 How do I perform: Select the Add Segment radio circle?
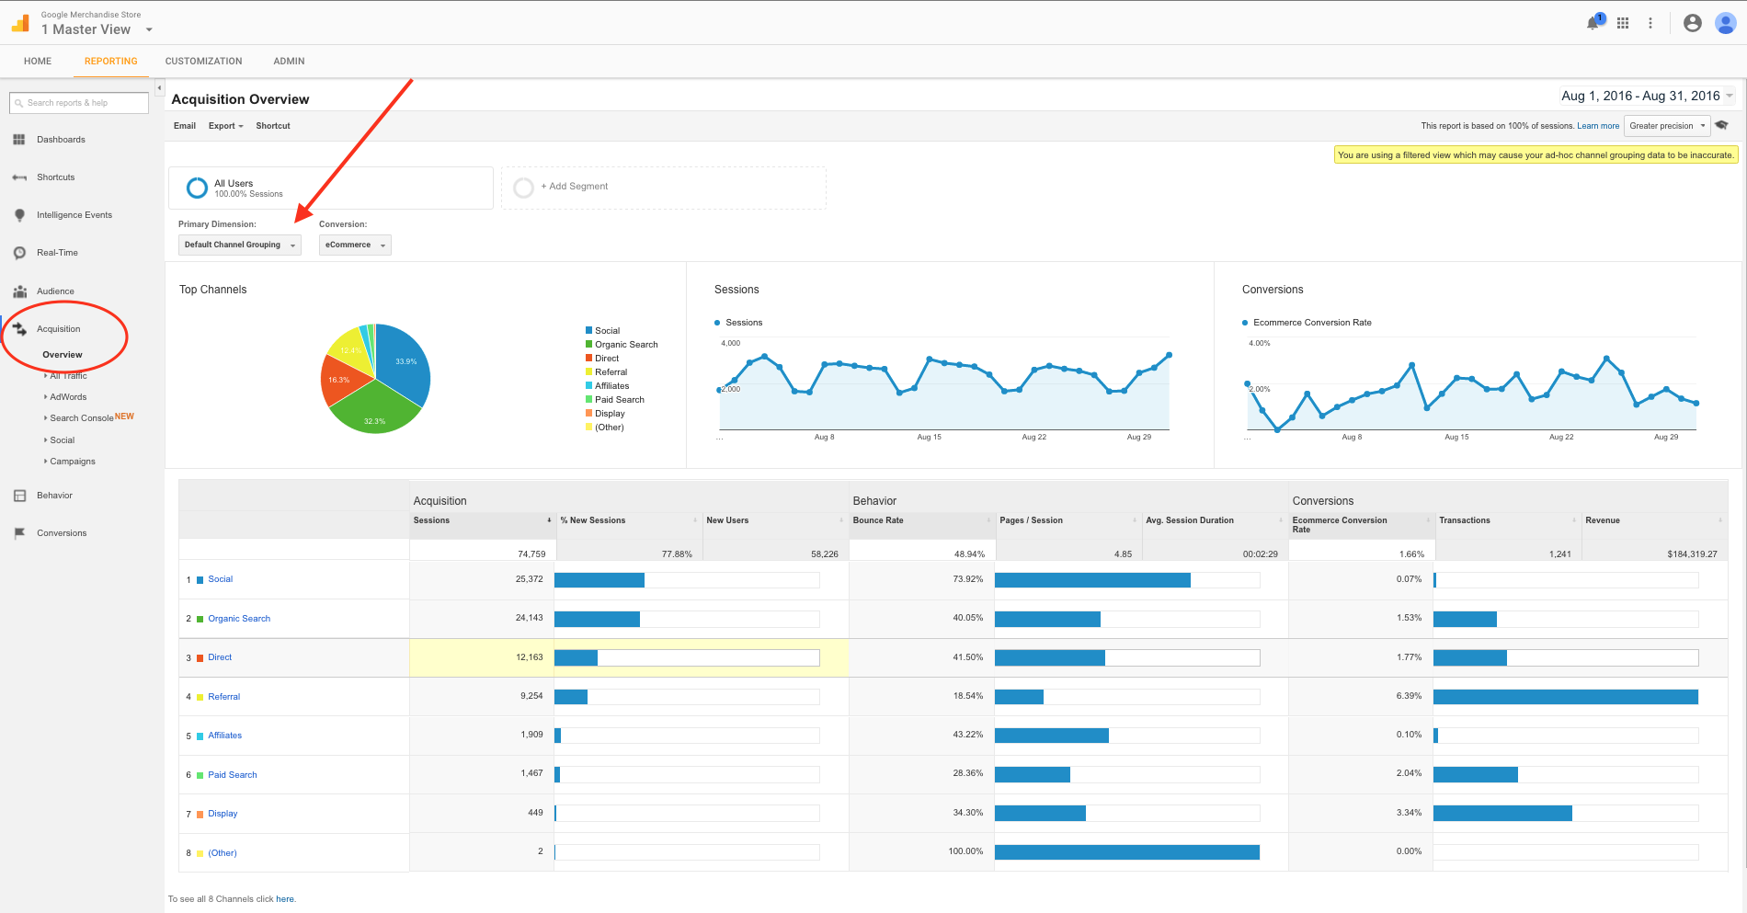[x=524, y=188]
